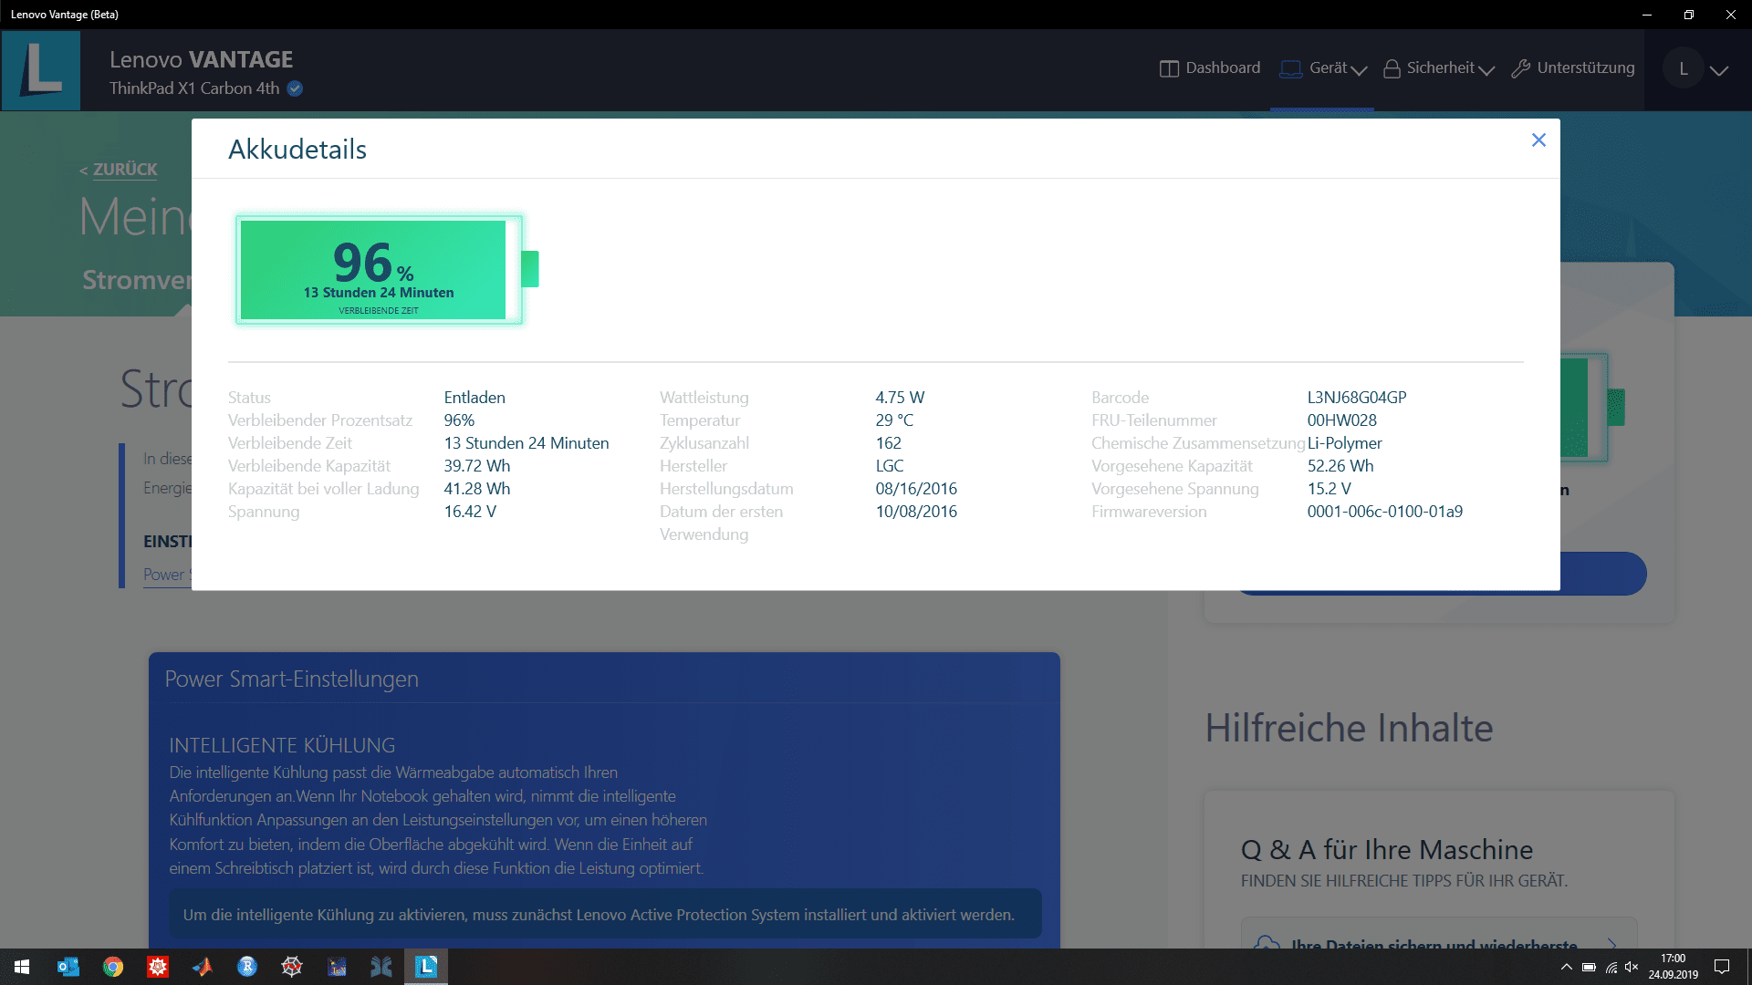Open the Unterstützung menu item
1752x985 pixels.
click(x=1573, y=68)
